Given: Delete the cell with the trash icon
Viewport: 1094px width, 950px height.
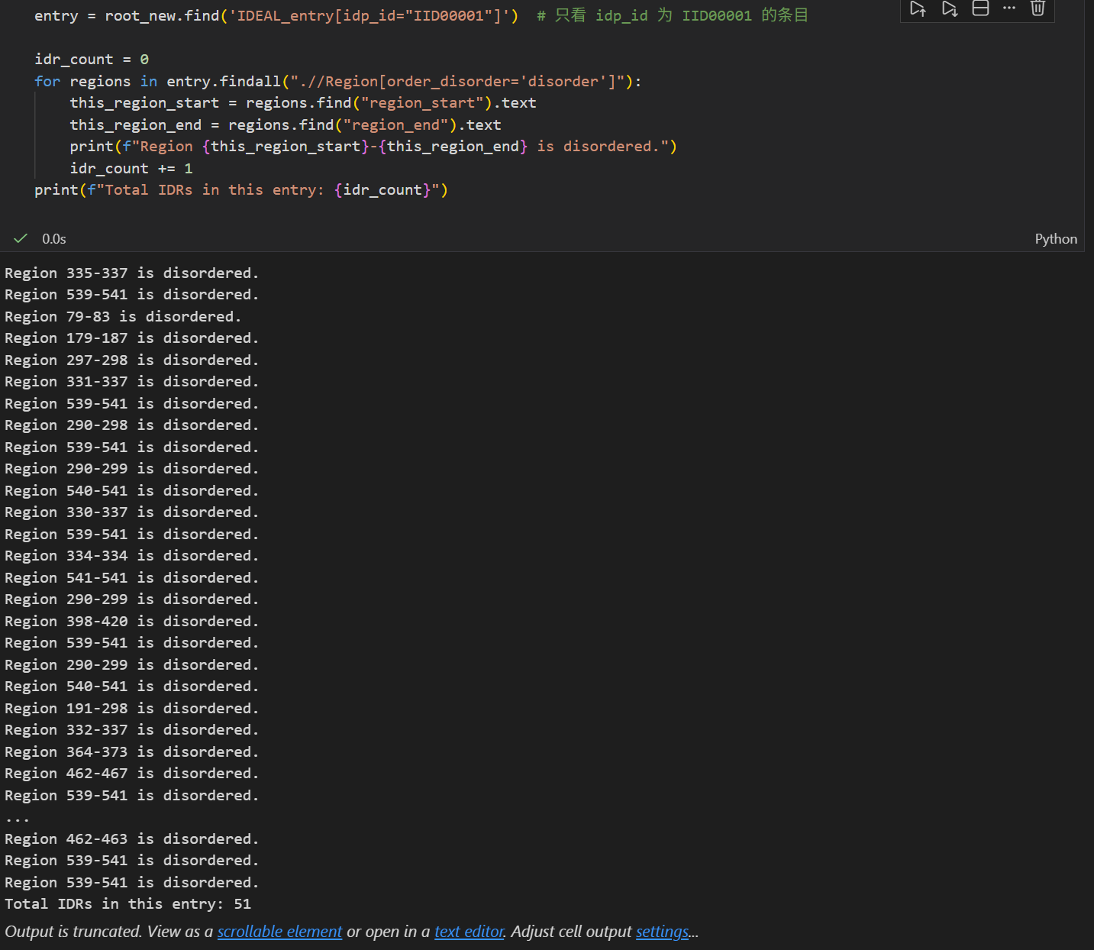Looking at the screenshot, I should (1038, 8).
